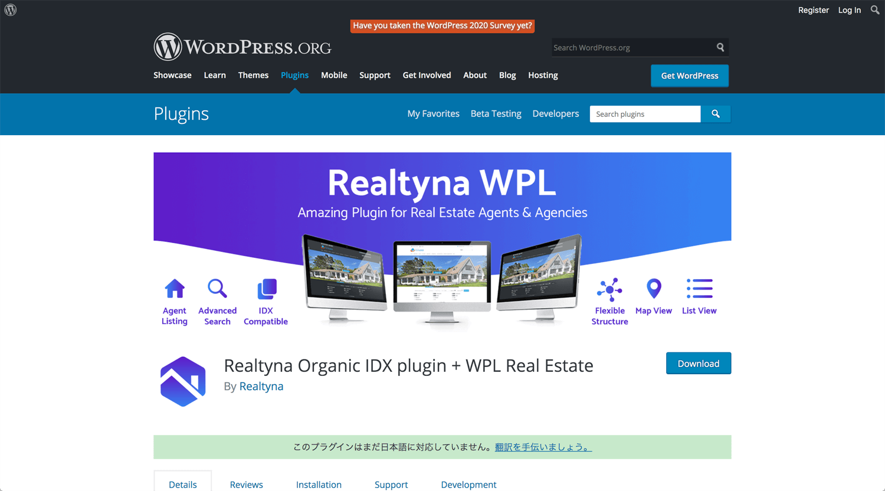Image resolution: width=885 pixels, height=491 pixels.
Task: Click the Plugins page heading
Action: point(181,114)
